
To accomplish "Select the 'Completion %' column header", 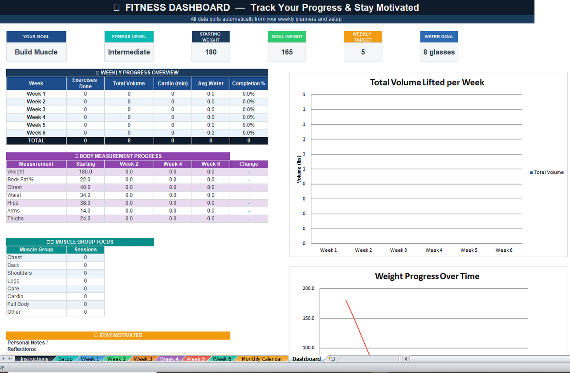I will 249,83.
